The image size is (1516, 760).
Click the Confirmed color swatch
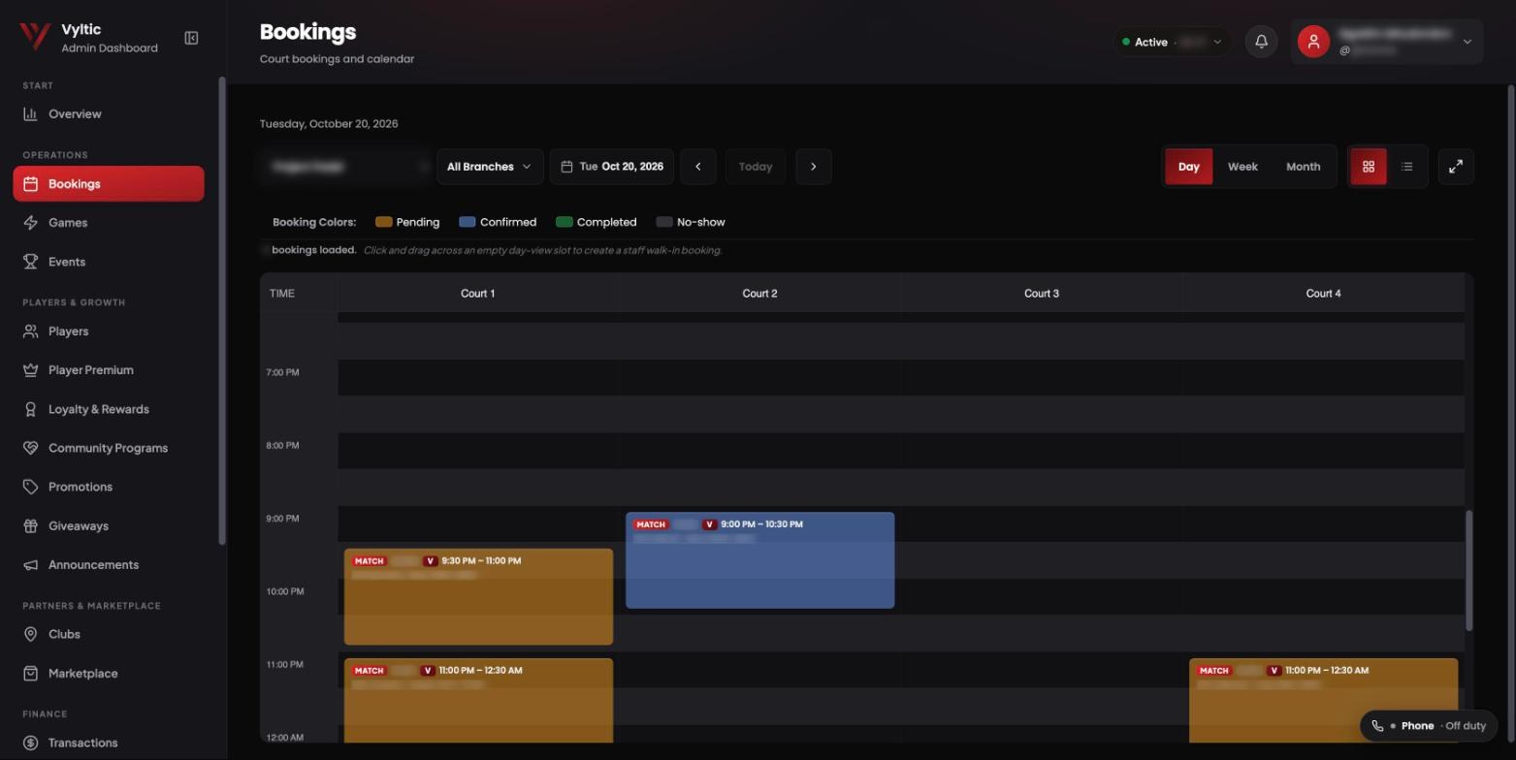[468, 222]
